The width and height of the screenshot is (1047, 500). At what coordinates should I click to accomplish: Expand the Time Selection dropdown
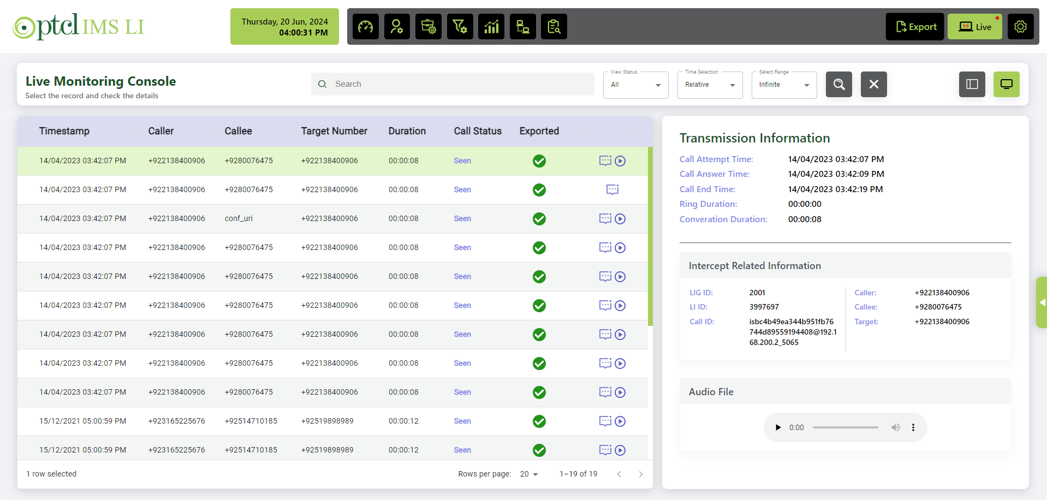pos(710,85)
